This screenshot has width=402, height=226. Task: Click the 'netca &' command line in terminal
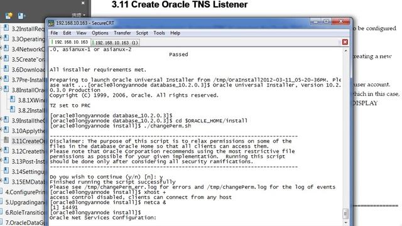click(107, 202)
